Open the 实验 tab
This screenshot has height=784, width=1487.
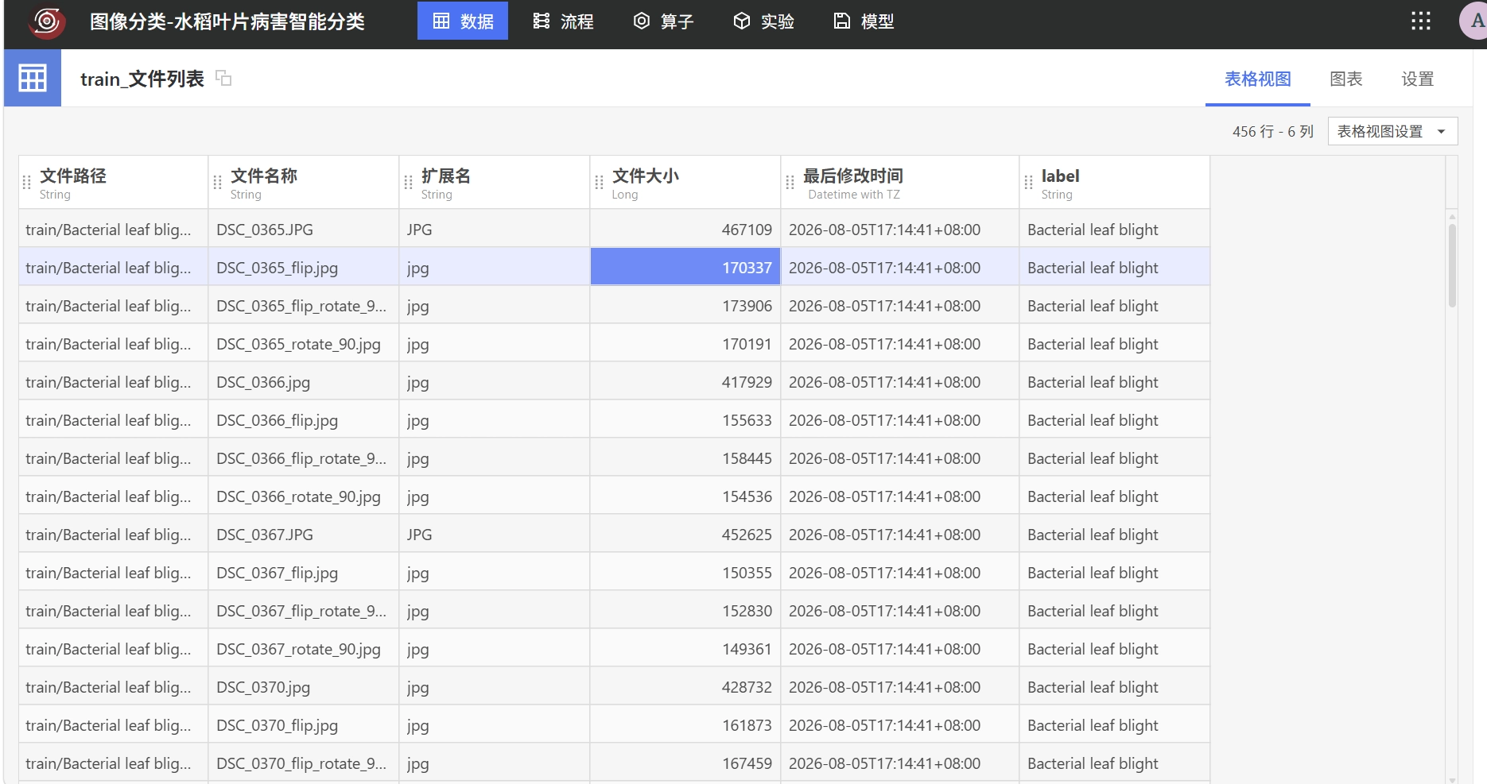coord(763,21)
